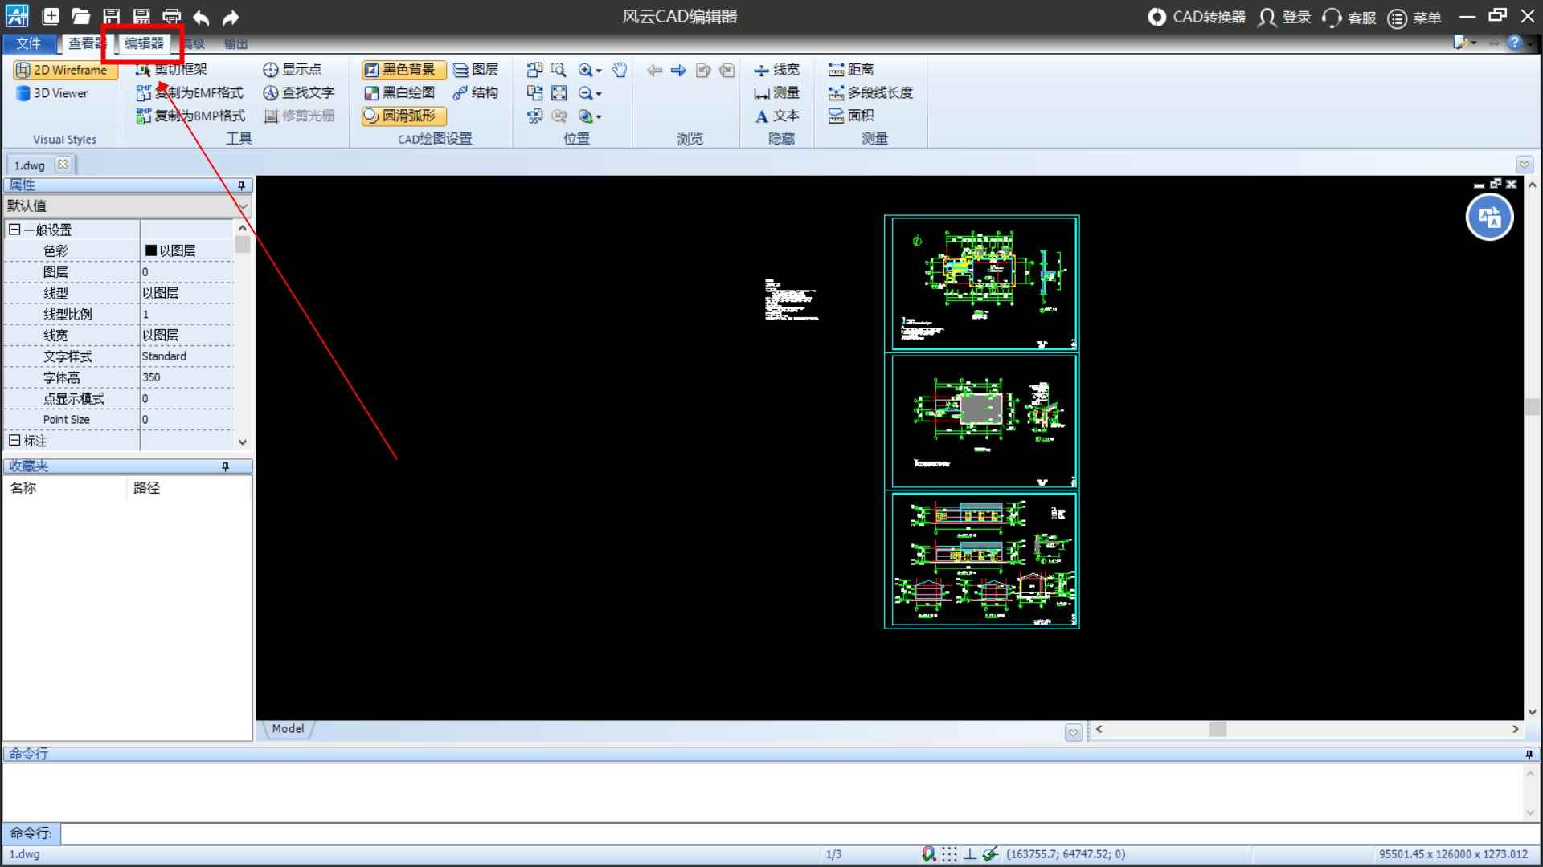The height and width of the screenshot is (867, 1543).
Task: Click the floating translate icon on canvas
Action: (x=1489, y=218)
